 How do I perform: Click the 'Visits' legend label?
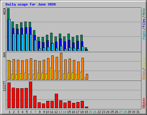coord(144,62)
